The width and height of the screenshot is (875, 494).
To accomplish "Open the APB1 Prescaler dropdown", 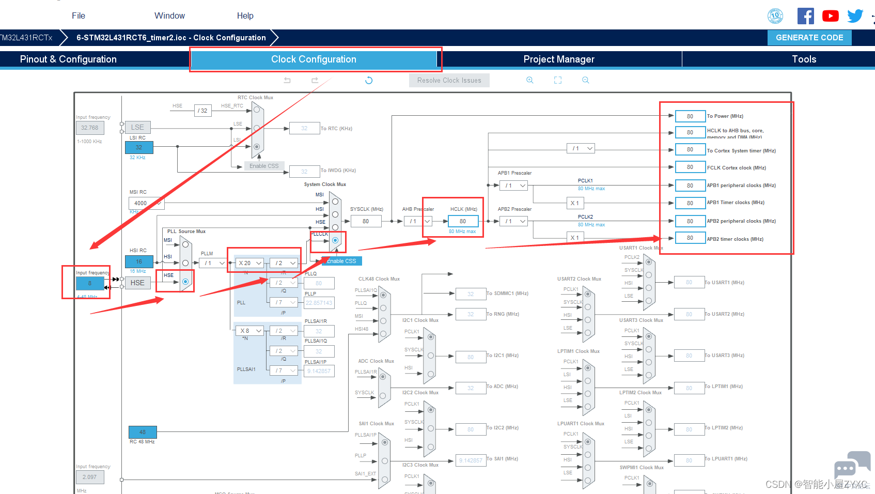I will (x=514, y=186).
